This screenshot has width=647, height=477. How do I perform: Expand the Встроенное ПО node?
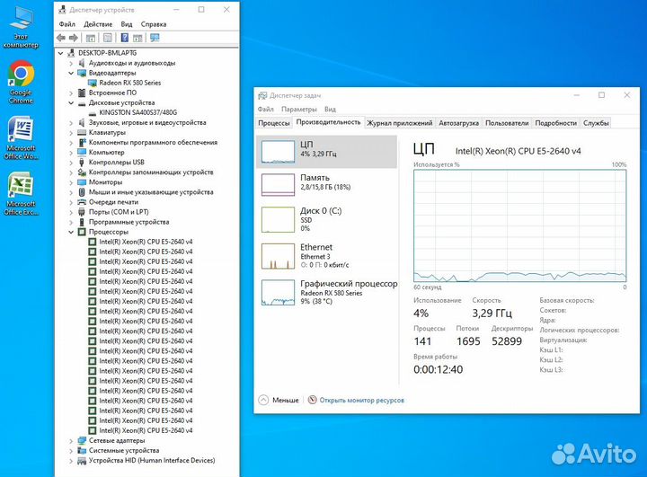click(x=71, y=93)
